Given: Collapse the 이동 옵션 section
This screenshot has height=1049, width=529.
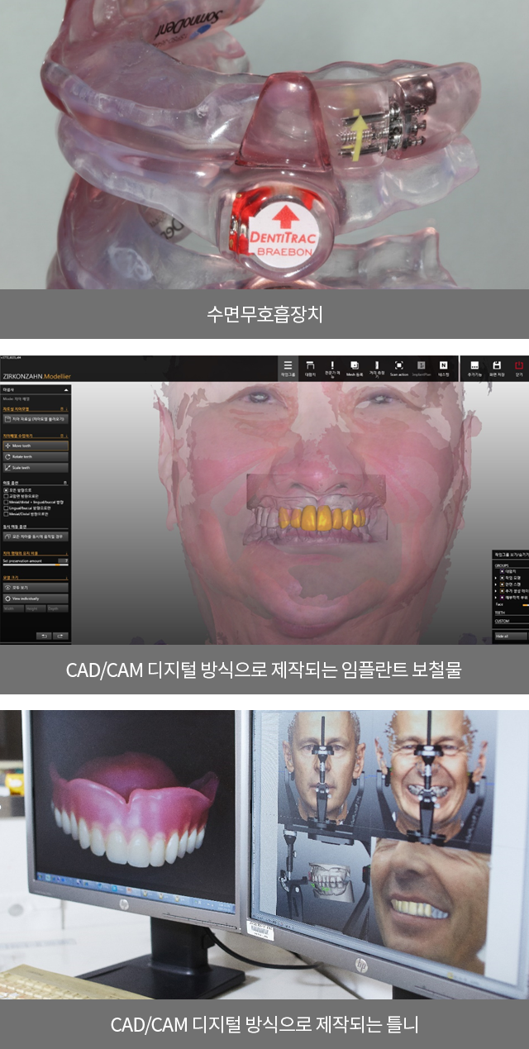Looking at the screenshot, I should click(64, 483).
